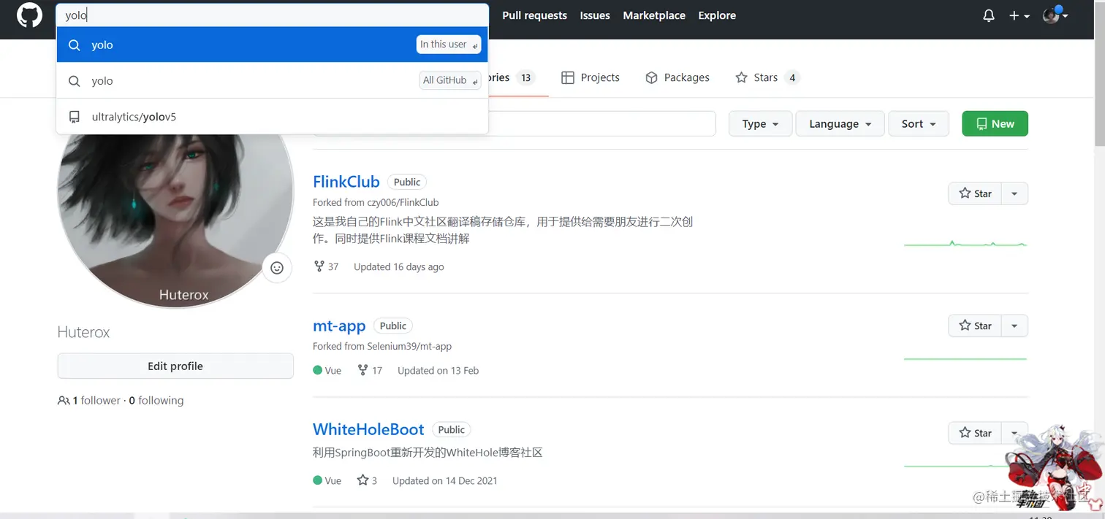The width and height of the screenshot is (1105, 519).
Task: Click WhiteHoleBoot stargazers count 3
Action: tap(367, 480)
